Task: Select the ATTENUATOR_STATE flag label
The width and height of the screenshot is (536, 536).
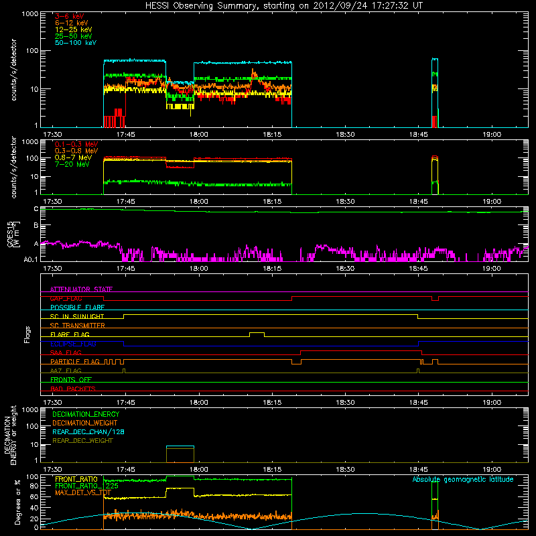Action: tap(81, 289)
